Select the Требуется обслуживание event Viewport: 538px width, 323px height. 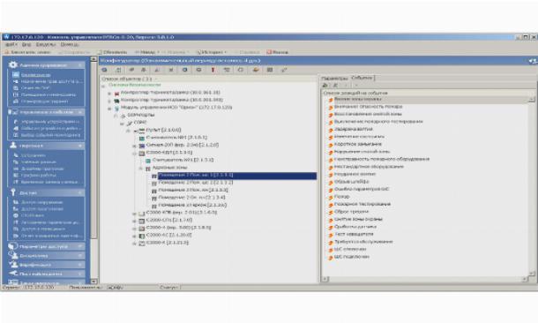click(363, 242)
